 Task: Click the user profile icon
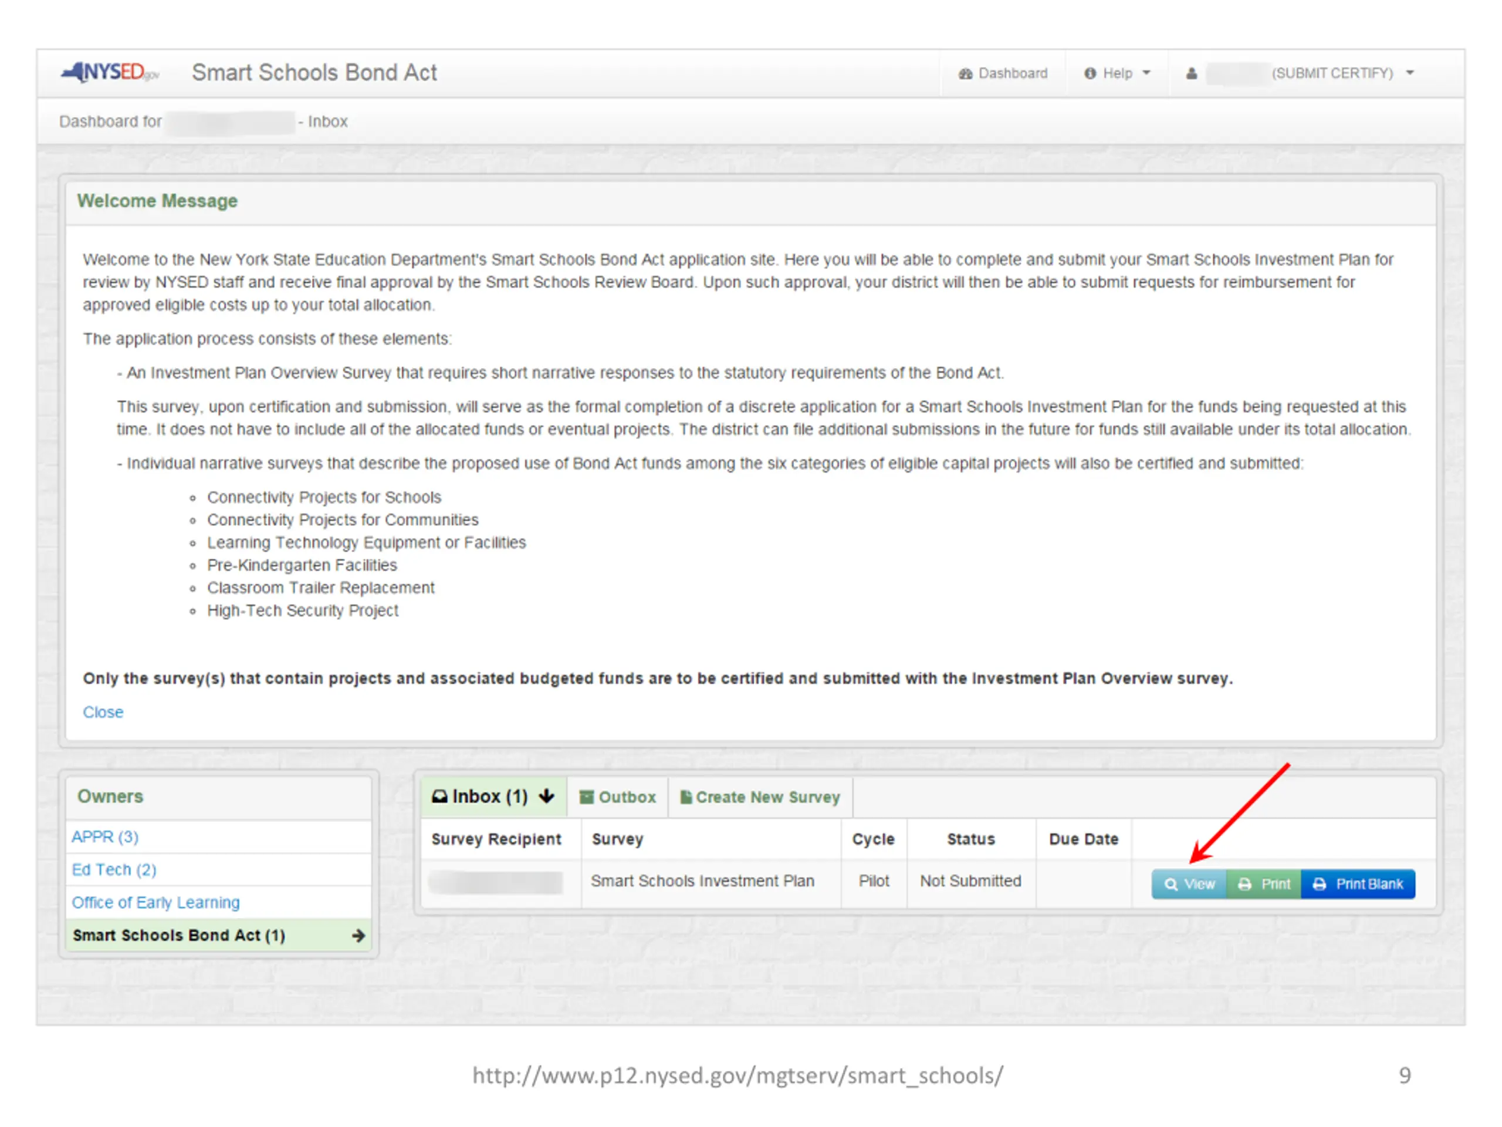(1191, 73)
